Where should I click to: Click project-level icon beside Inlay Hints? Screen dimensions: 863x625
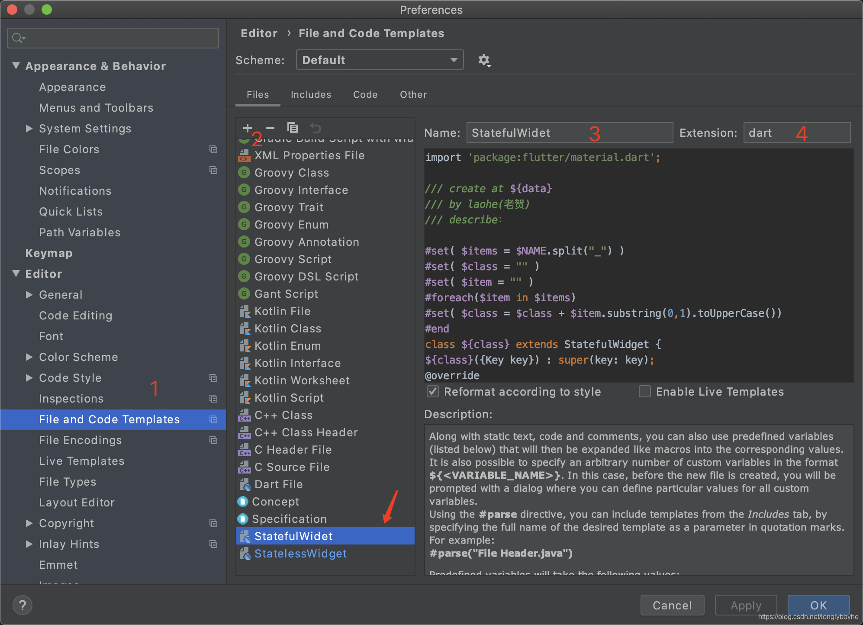click(213, 544)
